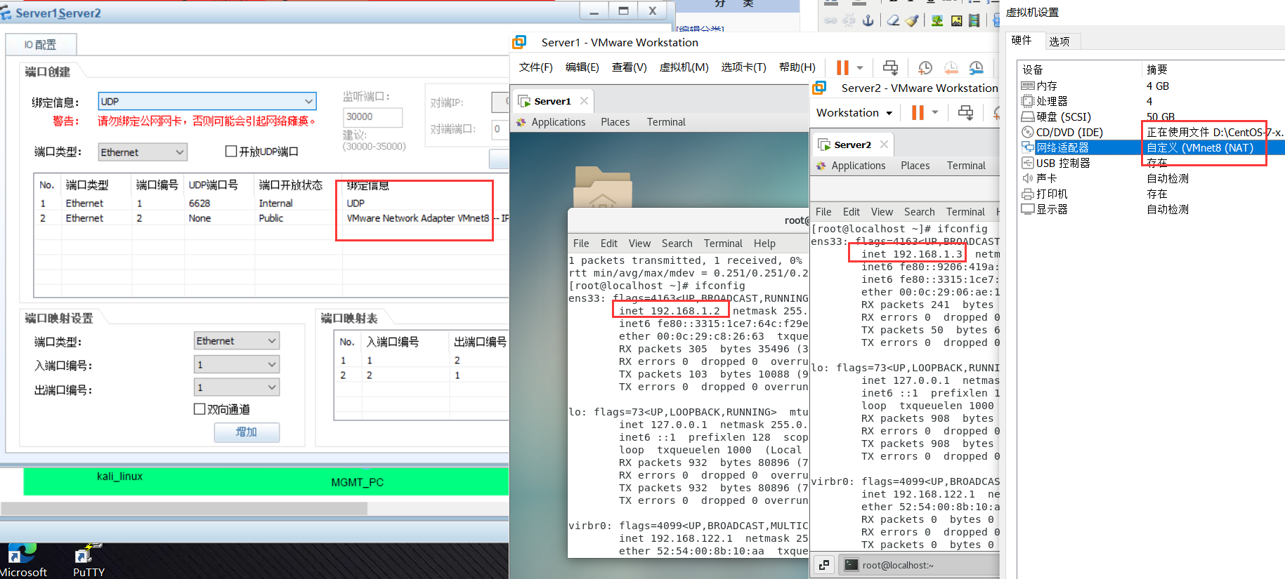Open the 查看(V) menu
Image resolution: width=1285 pixels, height=579 pixels.
tap(629, 67)
